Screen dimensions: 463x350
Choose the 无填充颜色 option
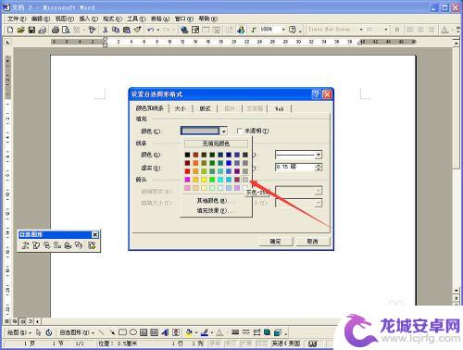pos(216,144)
